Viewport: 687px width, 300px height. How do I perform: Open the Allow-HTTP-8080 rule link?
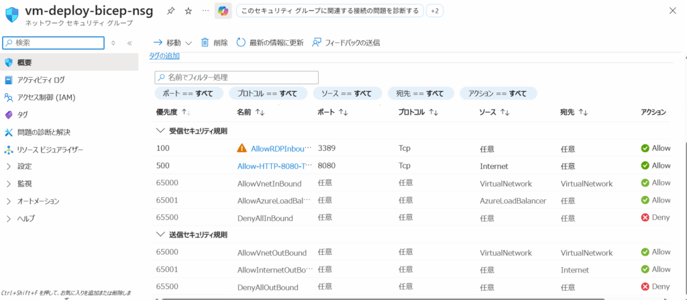pos(274,166)
